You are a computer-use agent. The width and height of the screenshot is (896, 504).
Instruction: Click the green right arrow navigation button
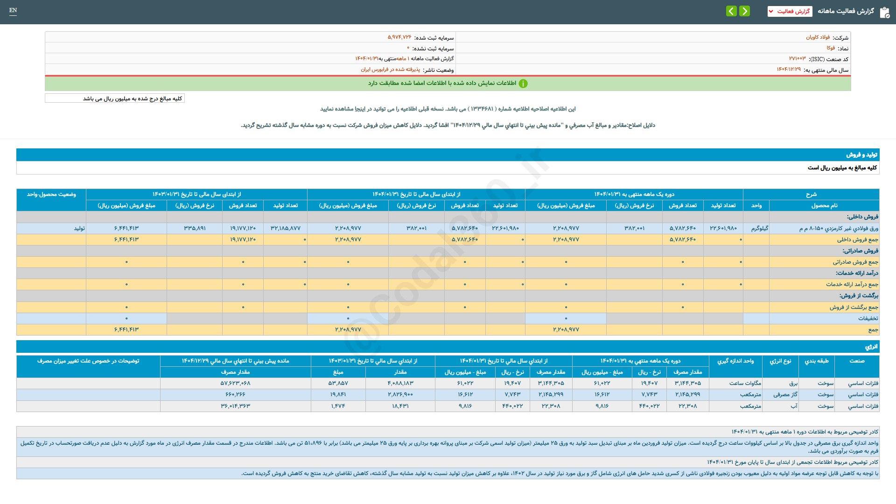[x=745, y=11]
